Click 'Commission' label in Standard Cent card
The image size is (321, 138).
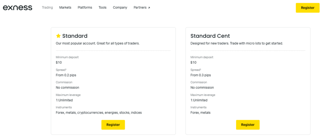pos(199,82)
